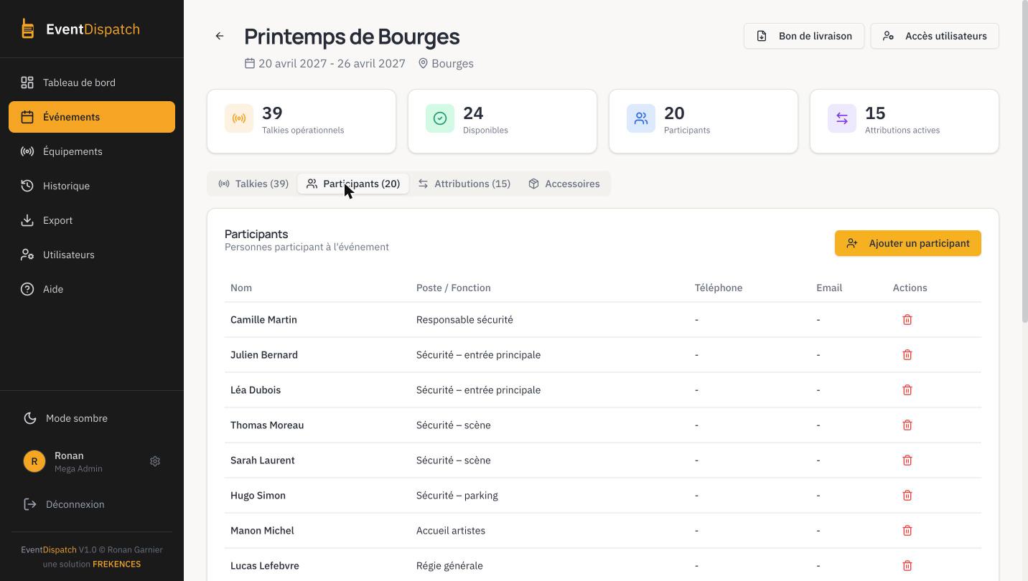Open the Aide page
This screenshot has height=581, width=1028.
tap(92, 289)
